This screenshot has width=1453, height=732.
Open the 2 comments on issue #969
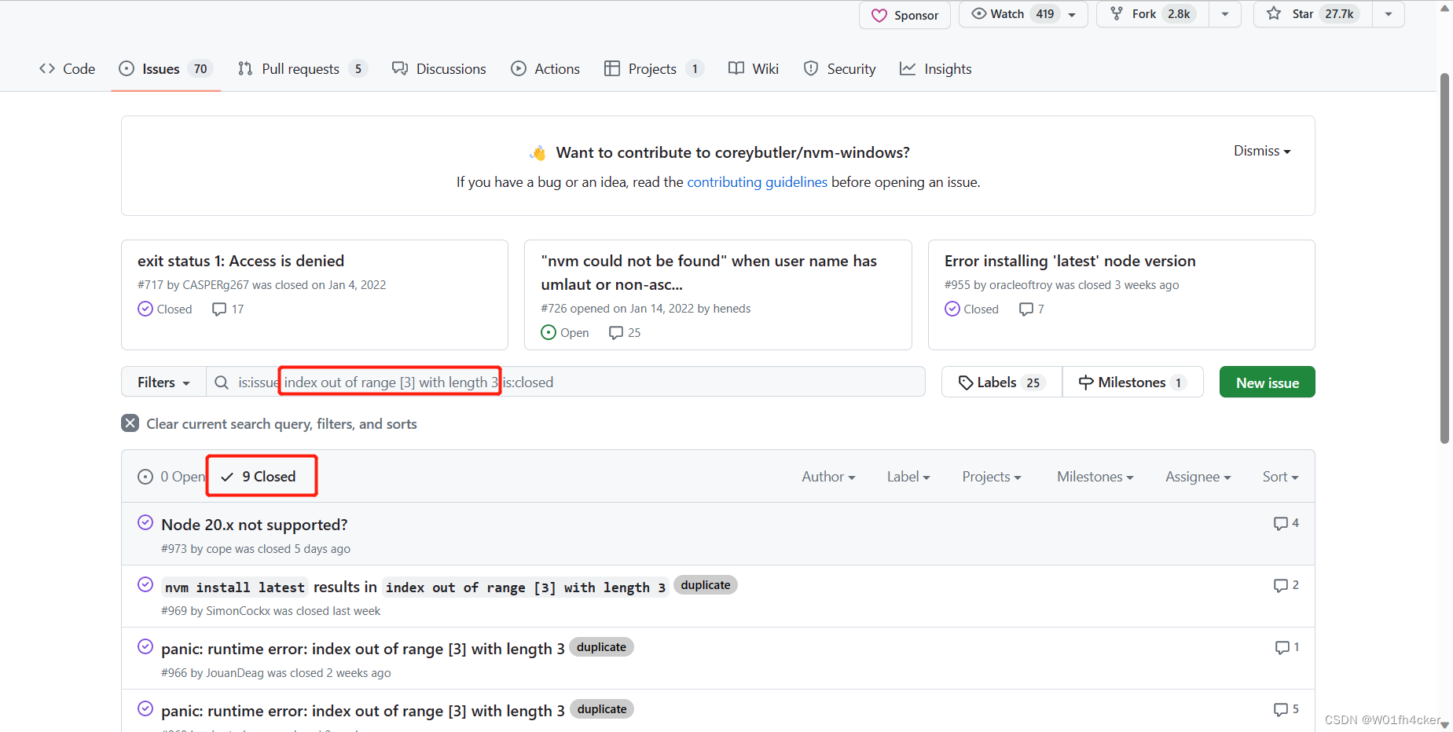(x=1286, y=585)
